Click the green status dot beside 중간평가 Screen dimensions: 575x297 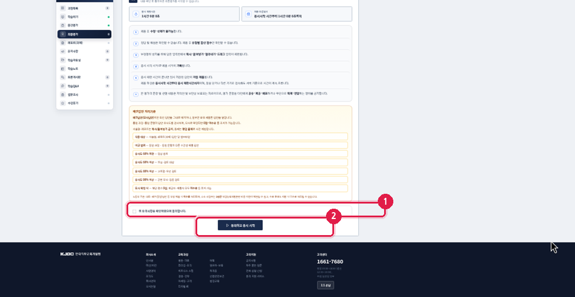(x=109, y=25)
